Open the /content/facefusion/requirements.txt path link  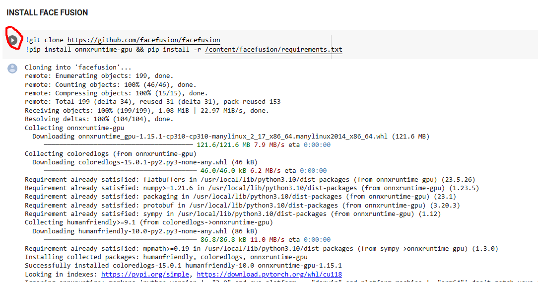(x=273, y=50)
